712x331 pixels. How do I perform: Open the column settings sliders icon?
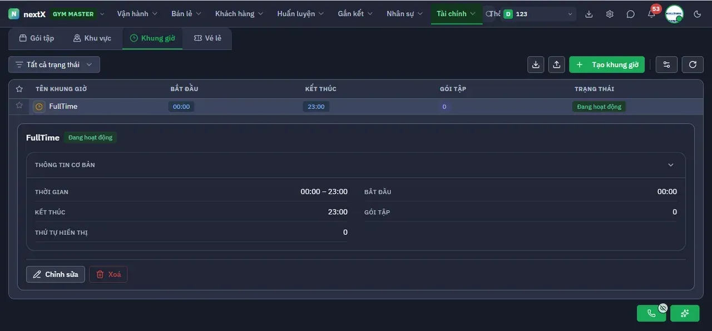click(x=666, y=64)
